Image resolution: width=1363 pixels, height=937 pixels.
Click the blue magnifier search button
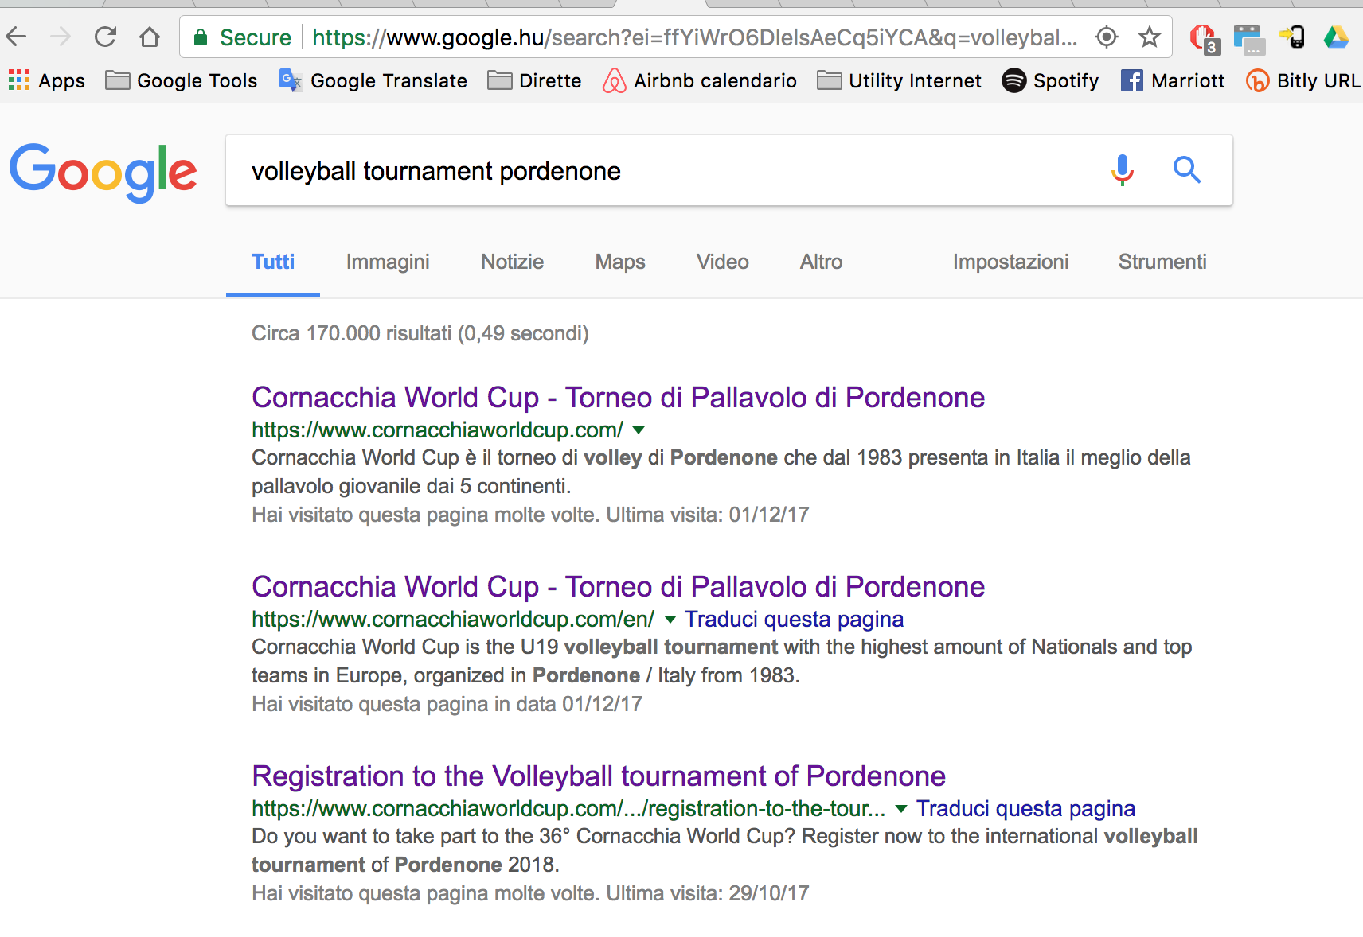pos(1187,169)
